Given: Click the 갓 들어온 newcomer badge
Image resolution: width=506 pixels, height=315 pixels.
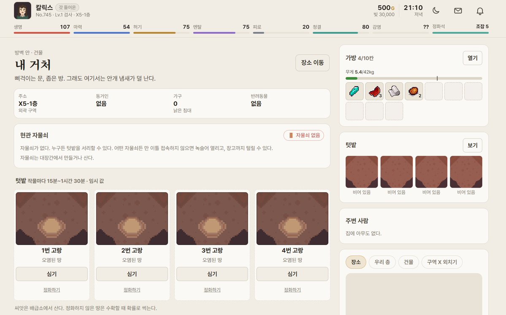Looking at the screenshot, I should coord(67,7).
